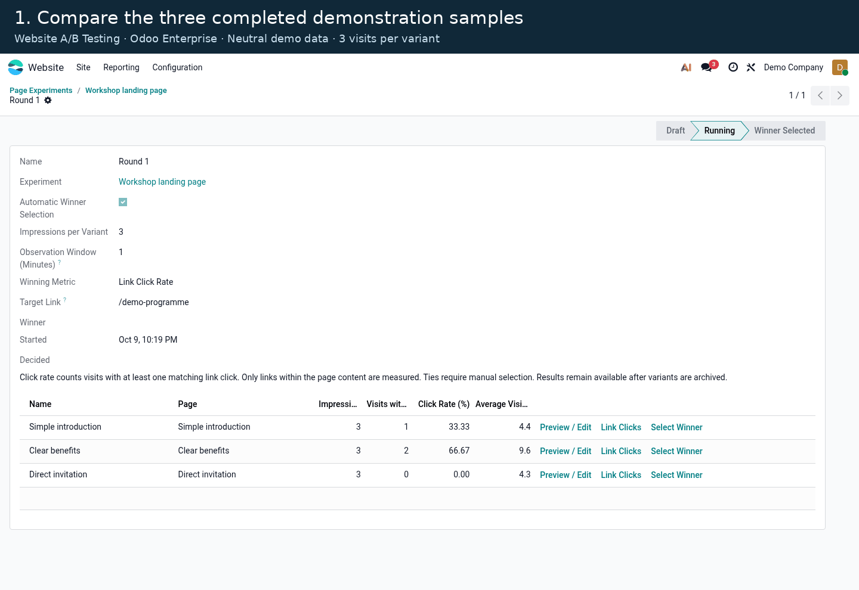859x590 pixels.
Task: Open the Site menu
Action: tap(84, 67)
